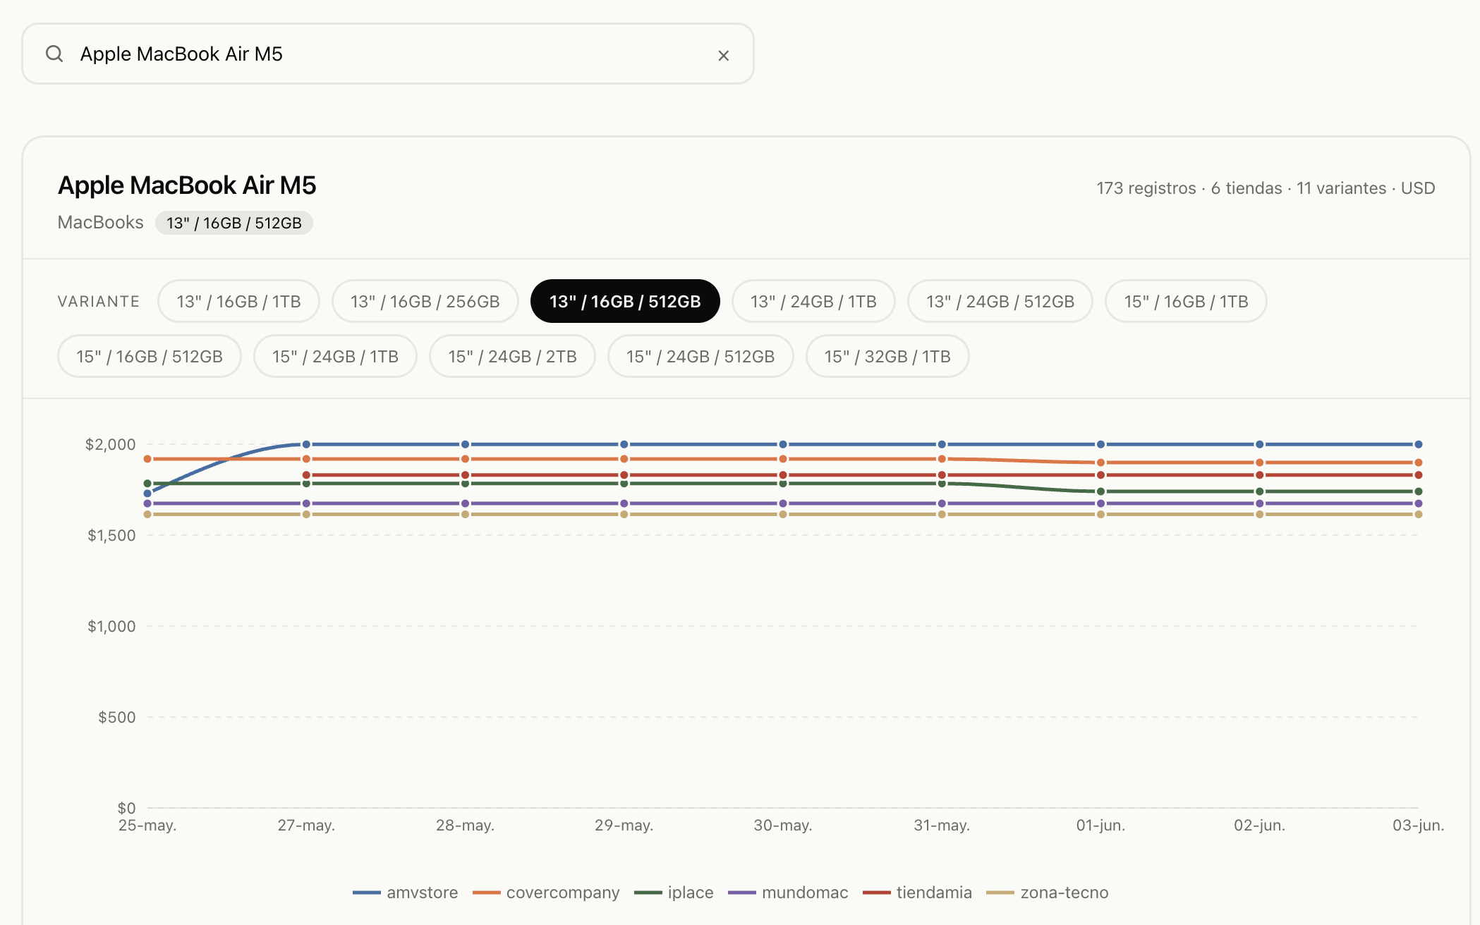The image size is (1480, 925).
Task: Toggle mundomac legend entry
Action: click(788, 893)
